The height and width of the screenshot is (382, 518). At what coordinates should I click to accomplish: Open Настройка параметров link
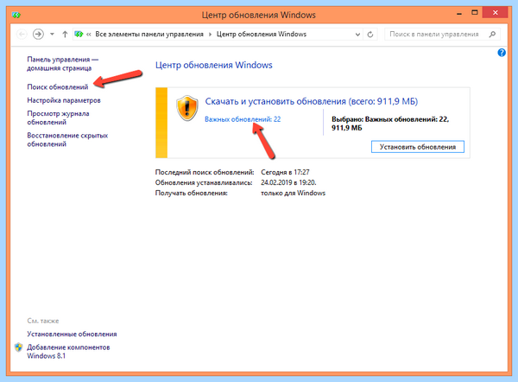64,100
